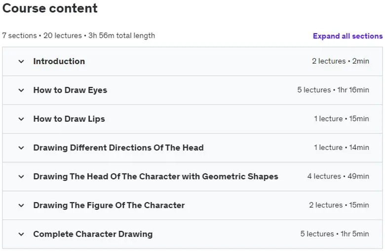Image resolution: width=385 pixels, height=251 pixels.
Task: Expand the Introduction section chevron
Action: click(21, 61)
